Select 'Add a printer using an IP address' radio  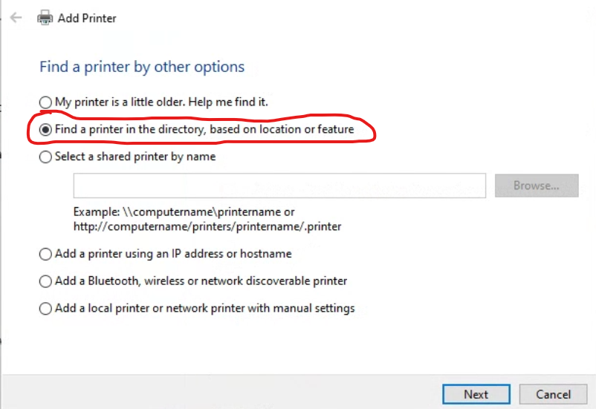[x=46, y=254]
